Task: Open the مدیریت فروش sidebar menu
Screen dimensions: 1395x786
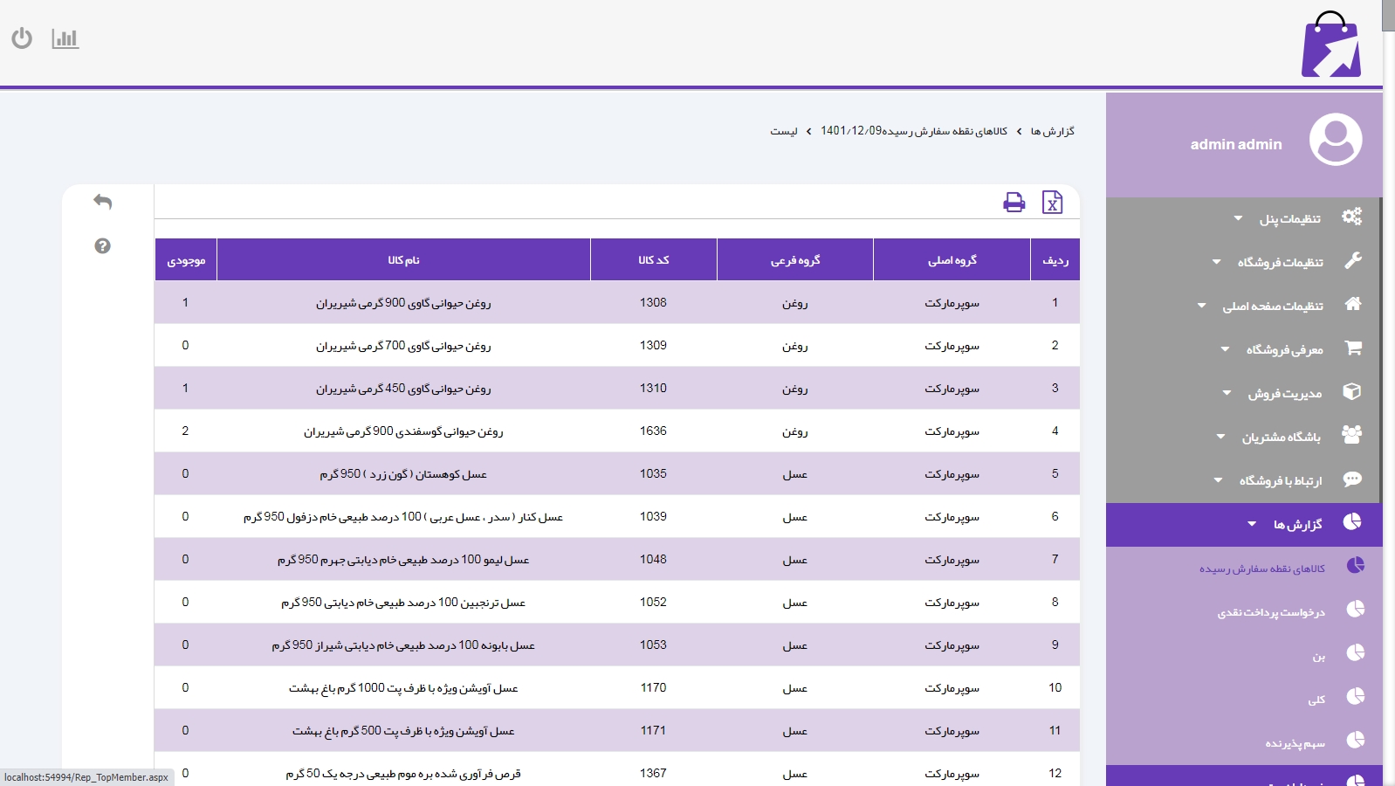Action: click(1244, 393)
